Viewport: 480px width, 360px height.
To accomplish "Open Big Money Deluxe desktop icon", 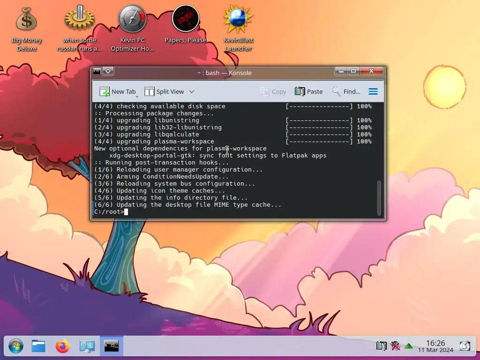I will (x=26, y=28).
